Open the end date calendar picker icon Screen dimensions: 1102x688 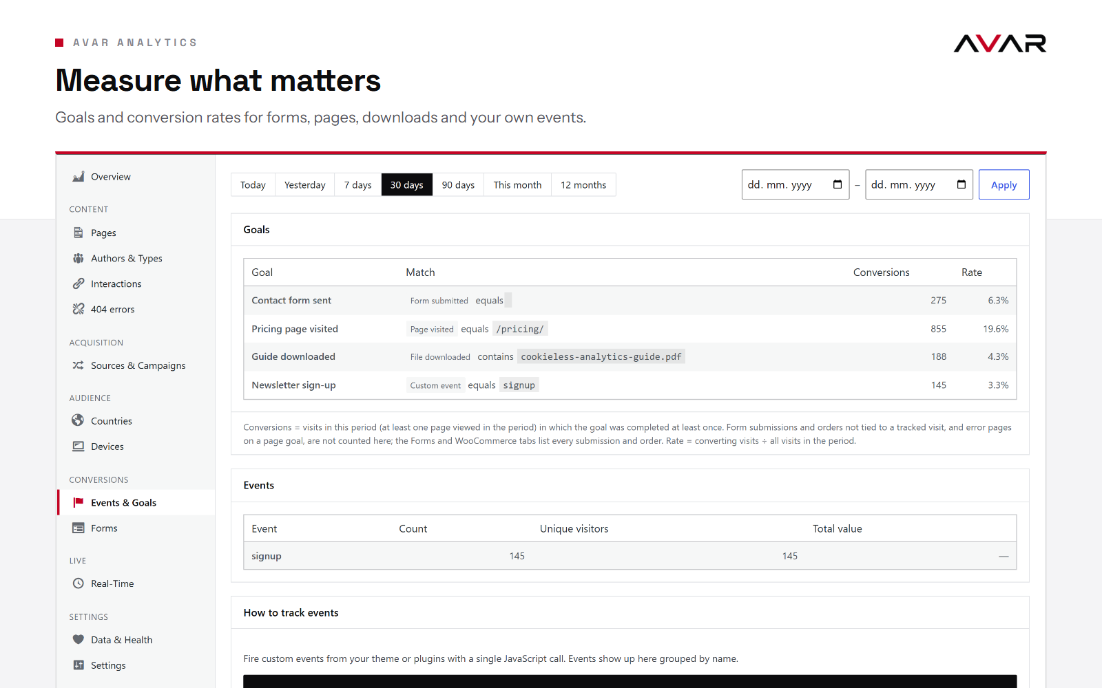coord(961,184)
